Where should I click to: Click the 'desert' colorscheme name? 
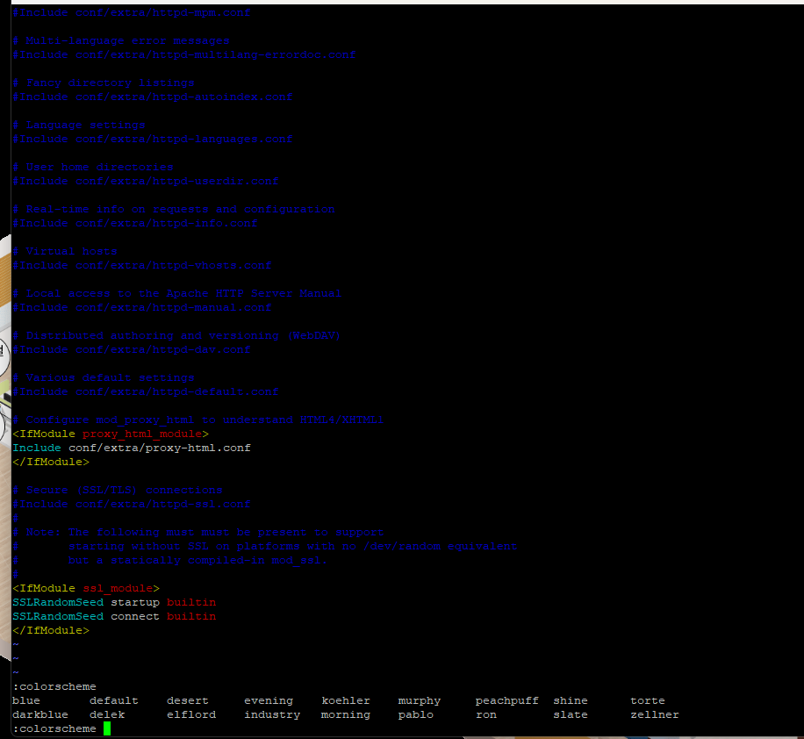188,700
